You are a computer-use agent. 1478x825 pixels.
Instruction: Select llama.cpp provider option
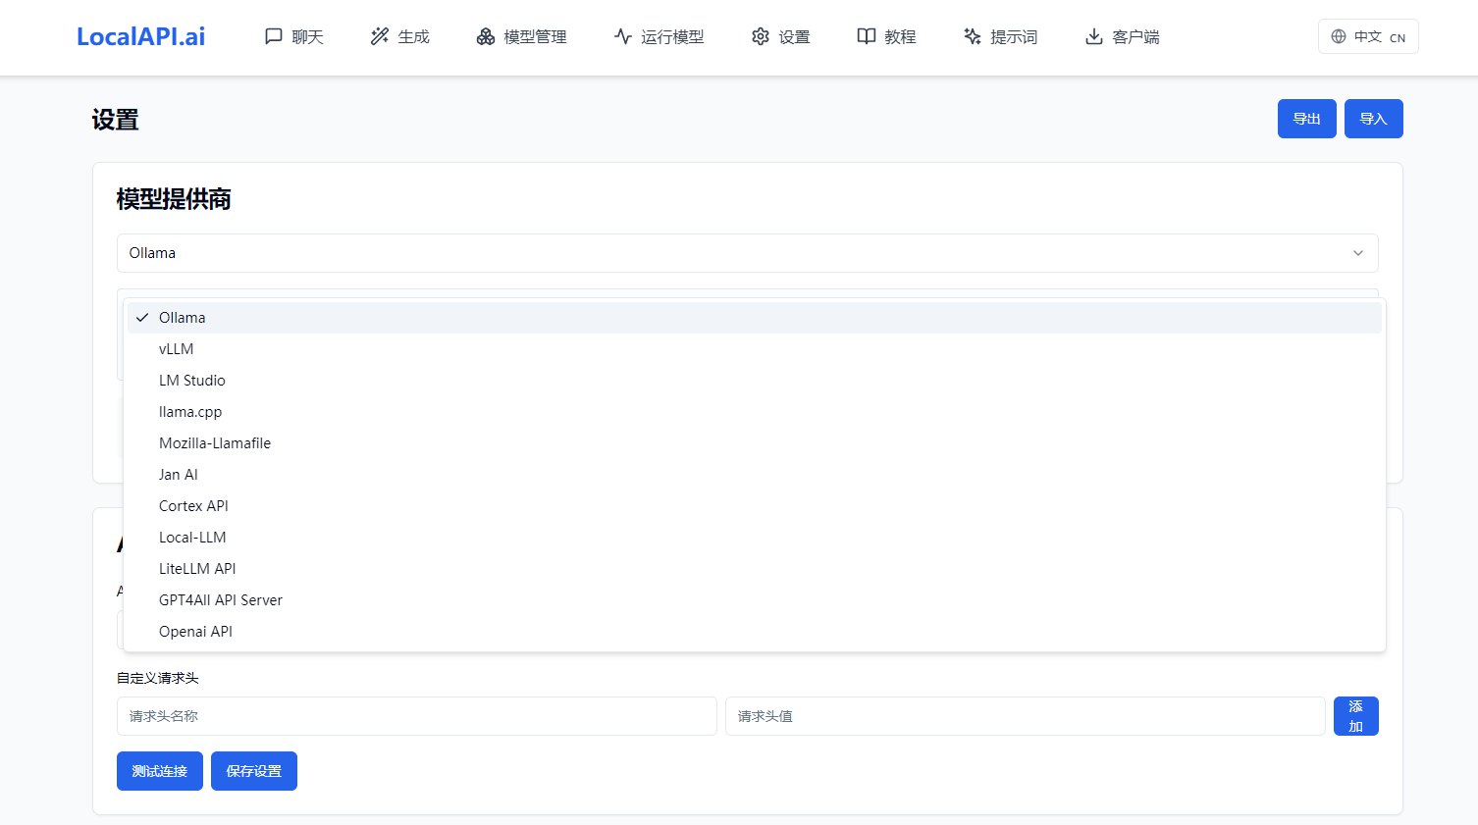point(754,412)
